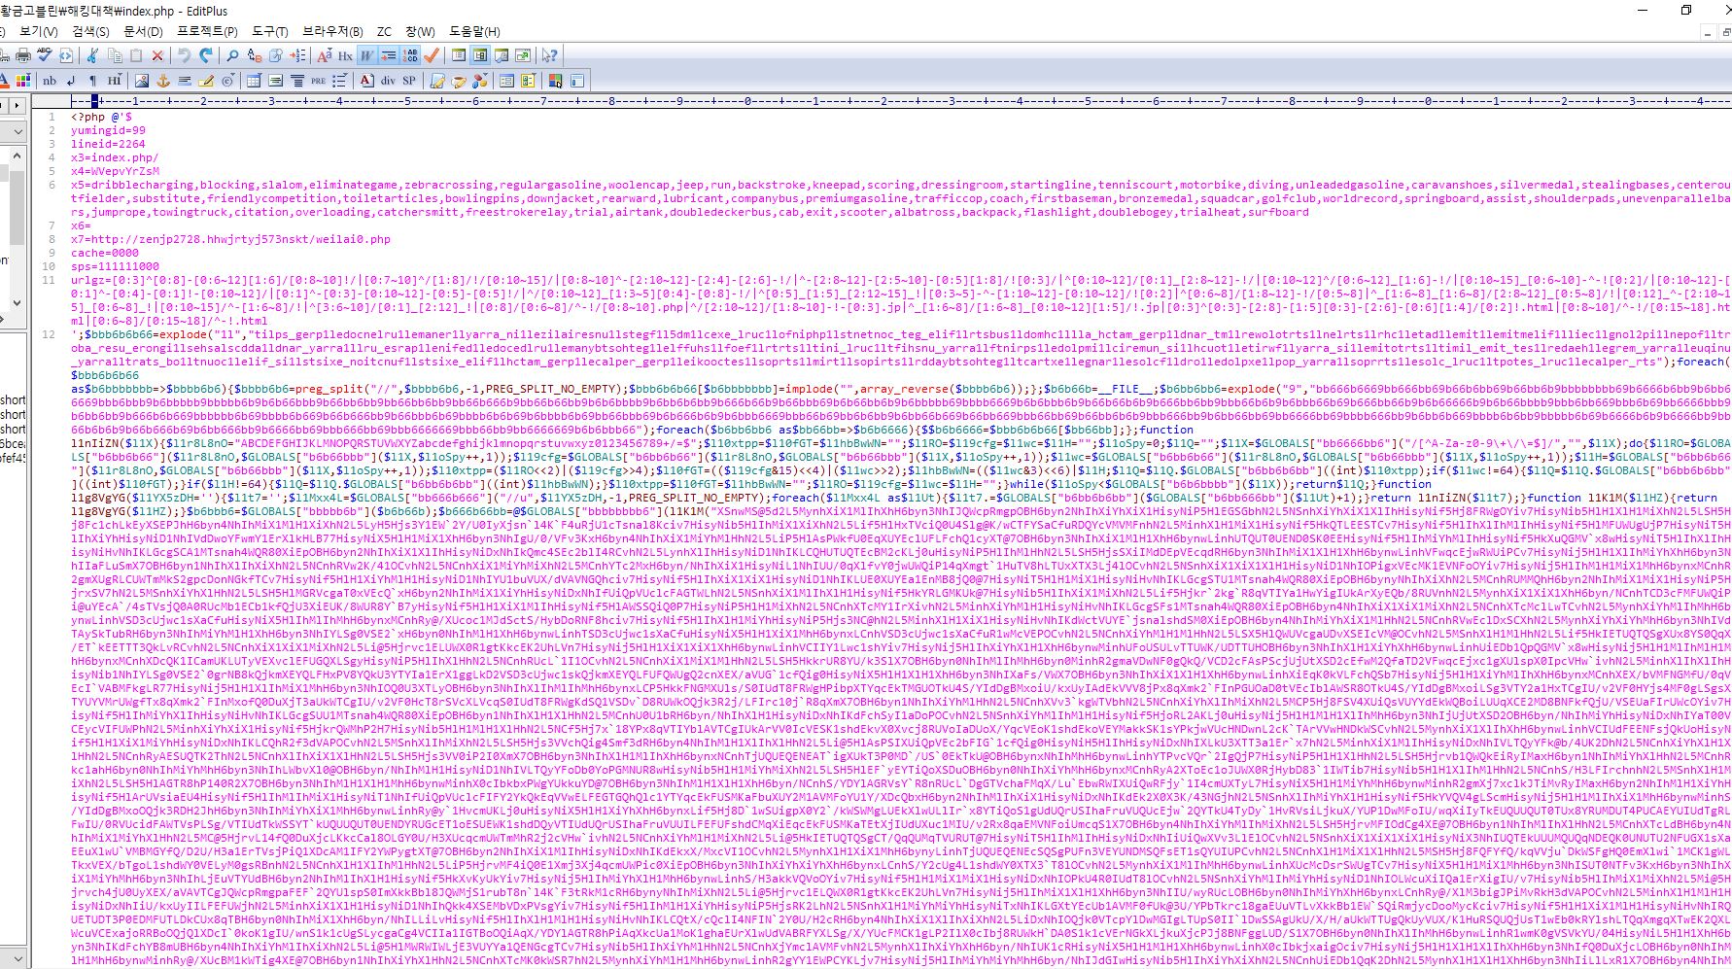Image resolution: width=1732 pixels, height=969 pixels.
Task: Insert horizontal rule icon
Action: point(184,81)
